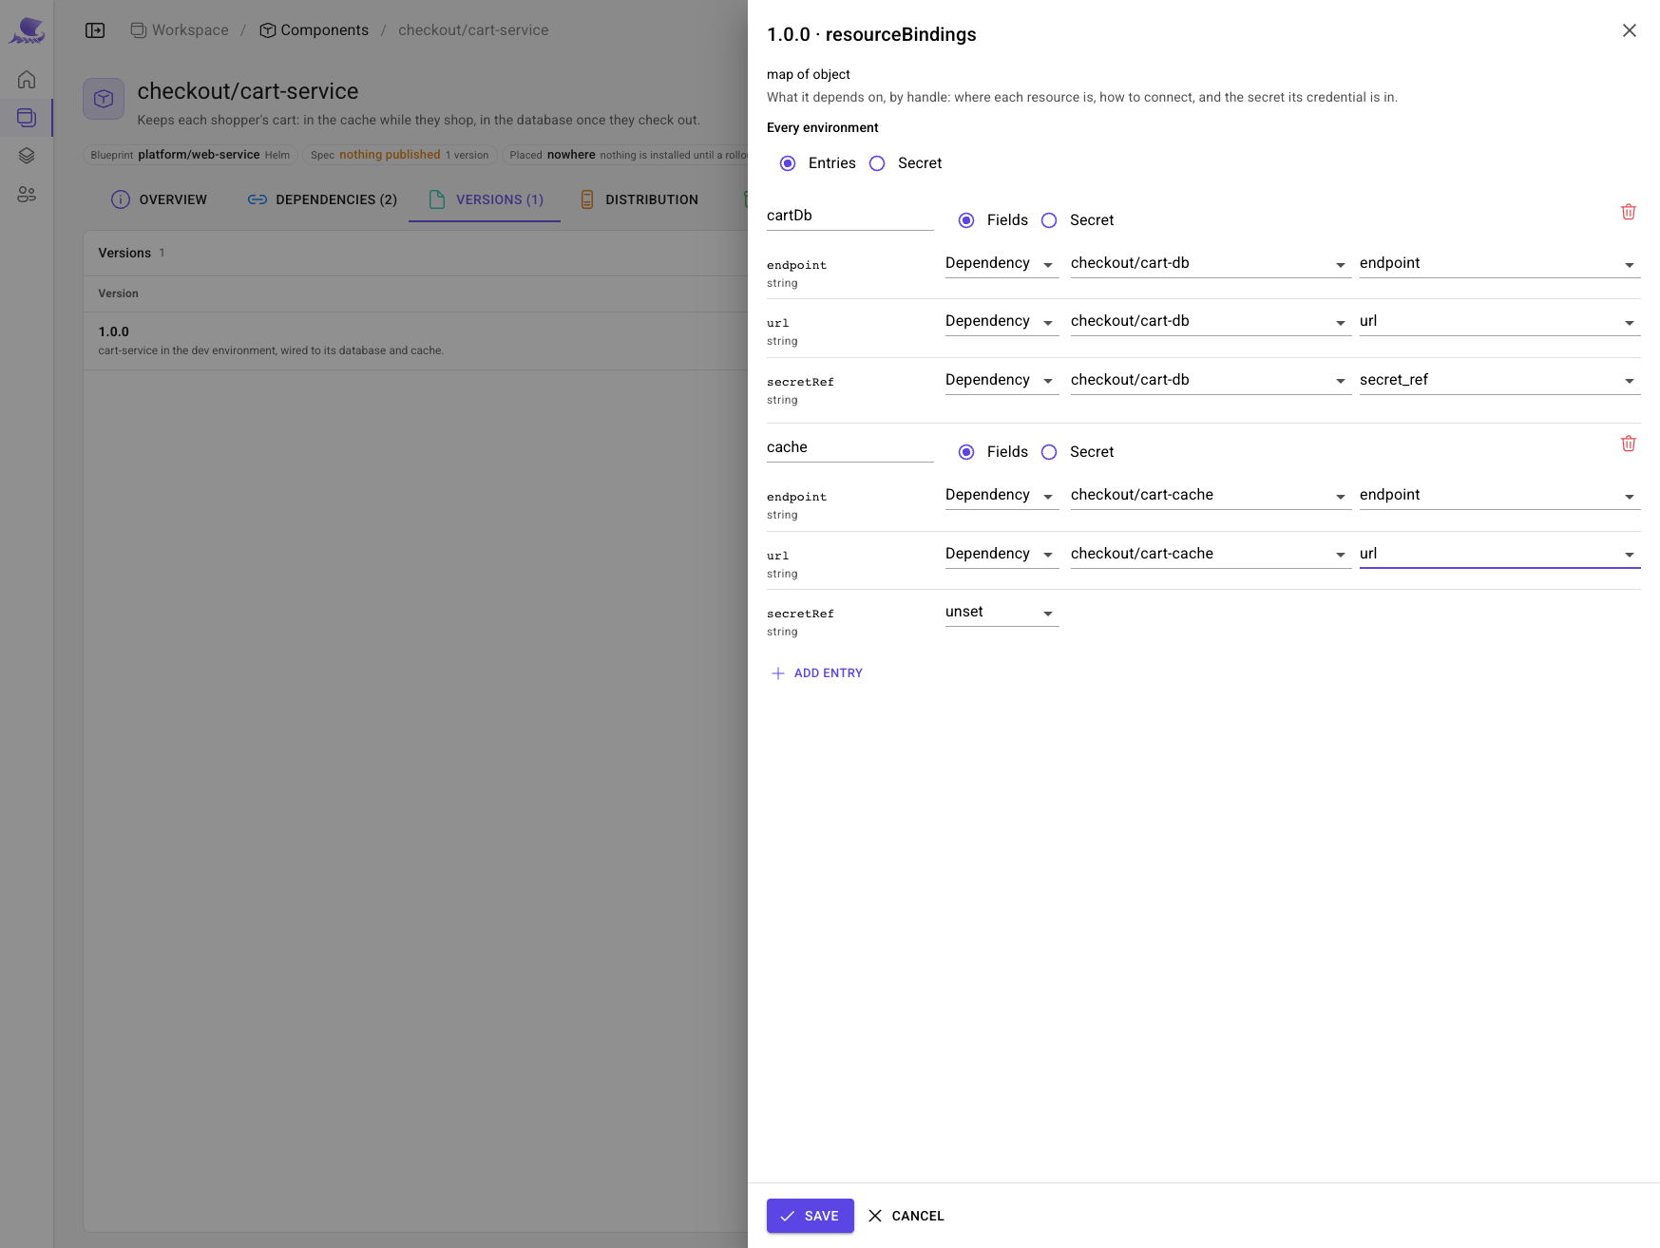The width and height of the screenshot is (1660, 1248).
Task: Open the Components icon in sidebar
Action: pyautogui.click(x=27, y=118)
